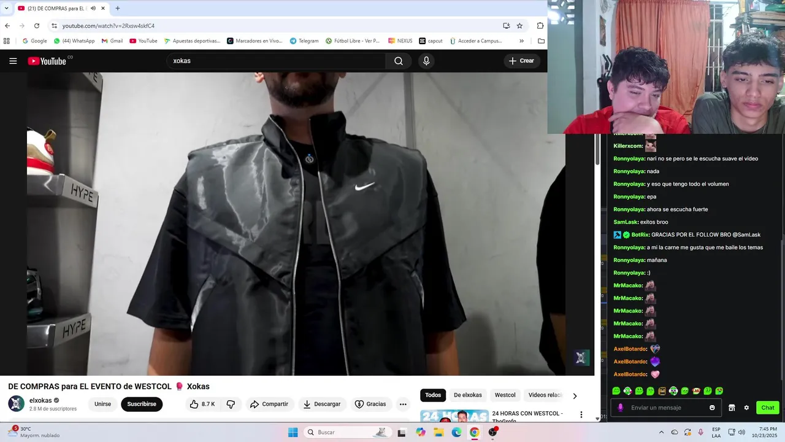
Task: Open the Chrome extensions puzzle icon
Action: [x=540, y=26]
